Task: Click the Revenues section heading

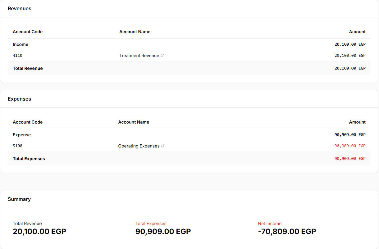Action: (20, 9)
